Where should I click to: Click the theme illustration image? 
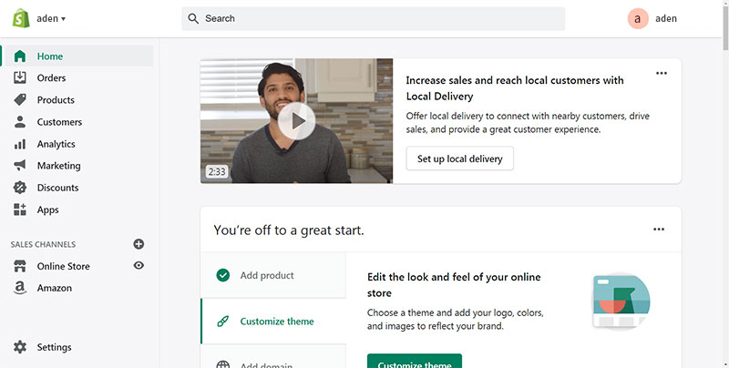coord(621,302)
